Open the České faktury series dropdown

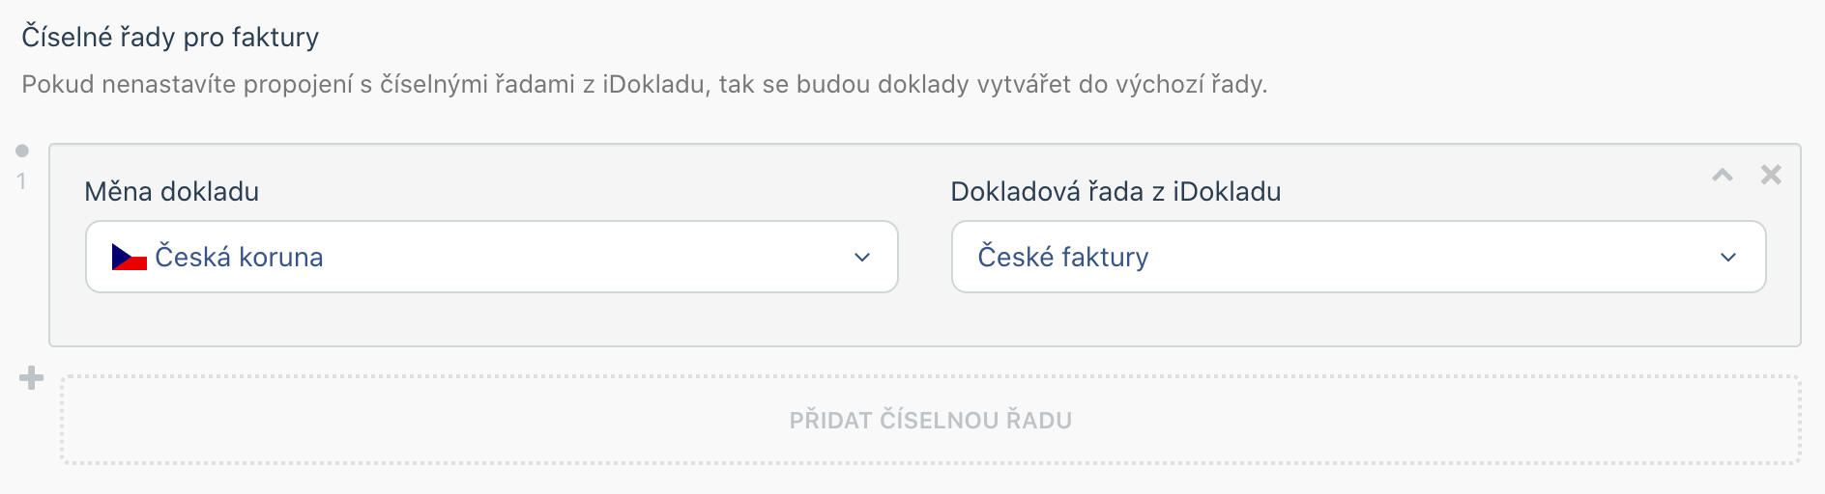pos(1359,257)
